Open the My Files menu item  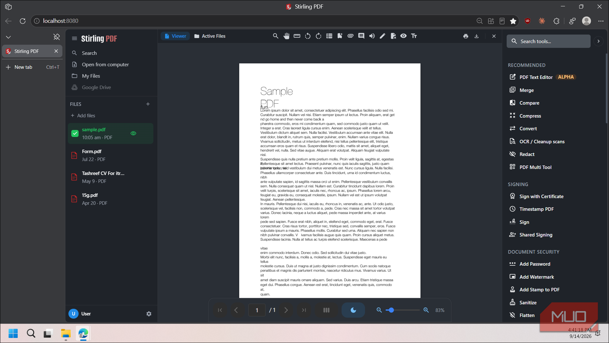tap(91, 76)
